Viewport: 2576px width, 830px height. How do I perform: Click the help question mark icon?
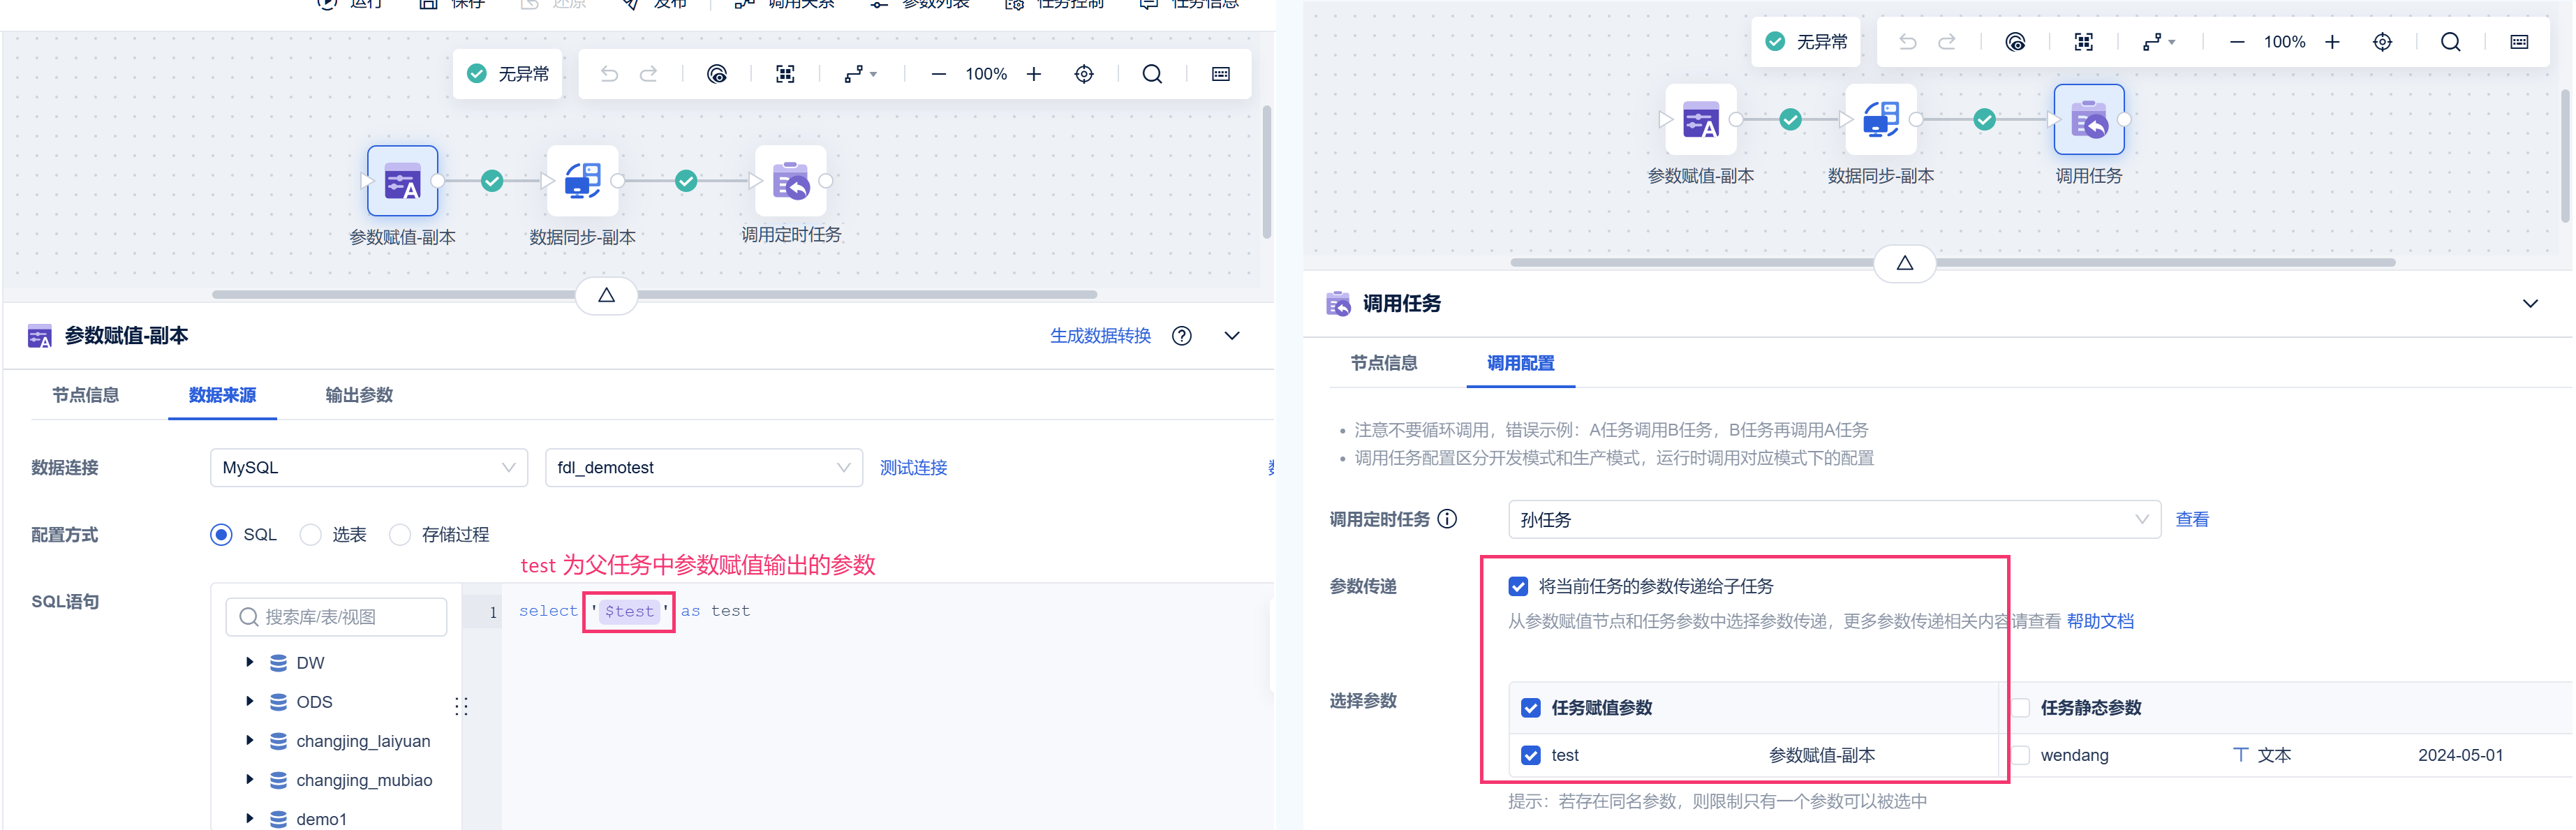[1181, 336]
